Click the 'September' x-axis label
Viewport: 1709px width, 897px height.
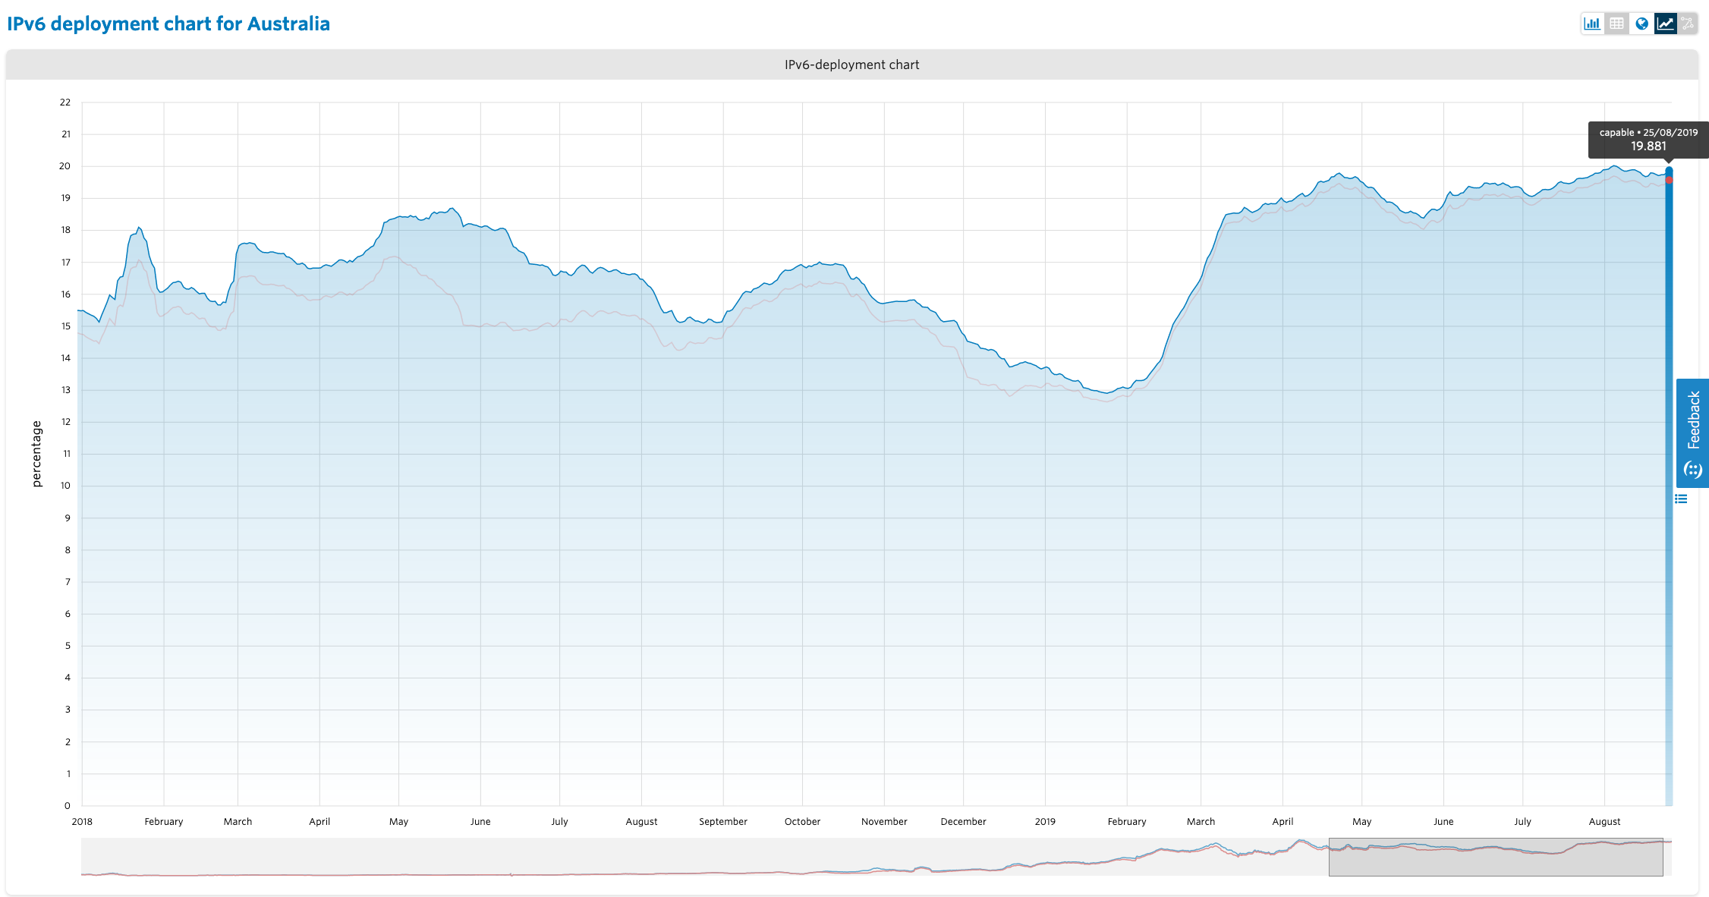[x=723, y=821]
